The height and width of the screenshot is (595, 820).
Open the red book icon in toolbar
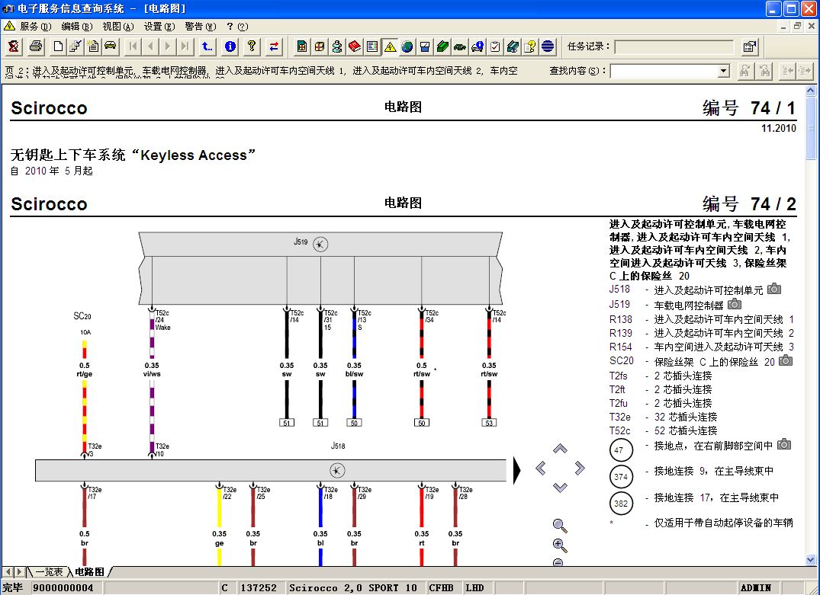(355, 46)
